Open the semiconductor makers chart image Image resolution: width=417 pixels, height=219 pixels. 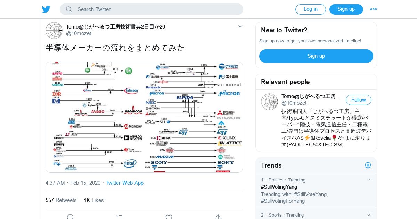(144, 117)
